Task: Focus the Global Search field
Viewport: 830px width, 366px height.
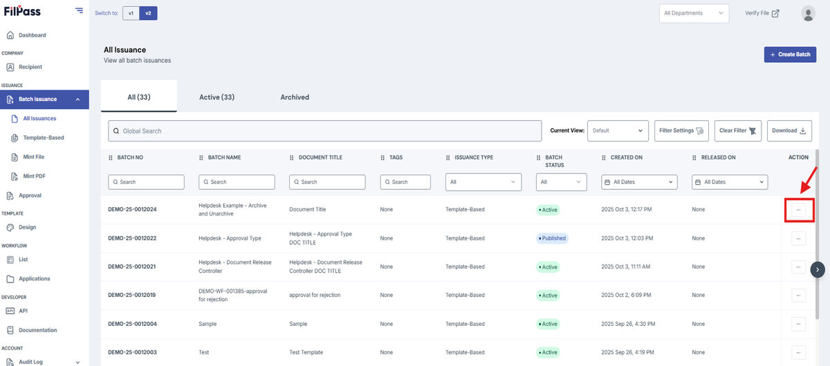Action: (325, 131)
